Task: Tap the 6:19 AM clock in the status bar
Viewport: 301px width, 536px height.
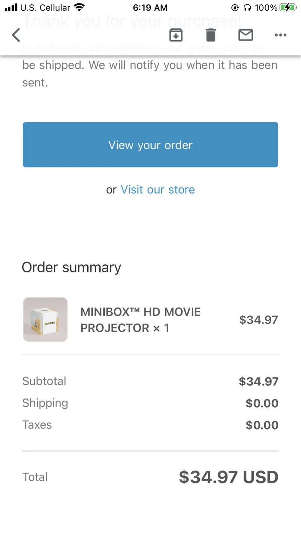Action: (x=150, y=7)
